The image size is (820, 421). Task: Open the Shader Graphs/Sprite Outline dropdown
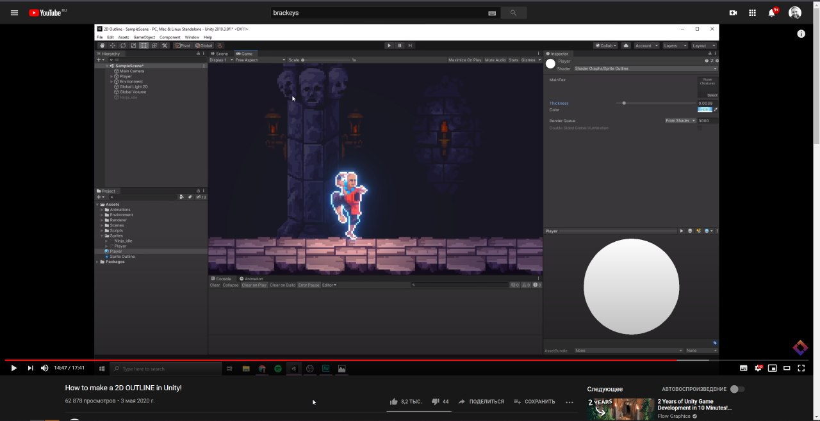point(646,68)
